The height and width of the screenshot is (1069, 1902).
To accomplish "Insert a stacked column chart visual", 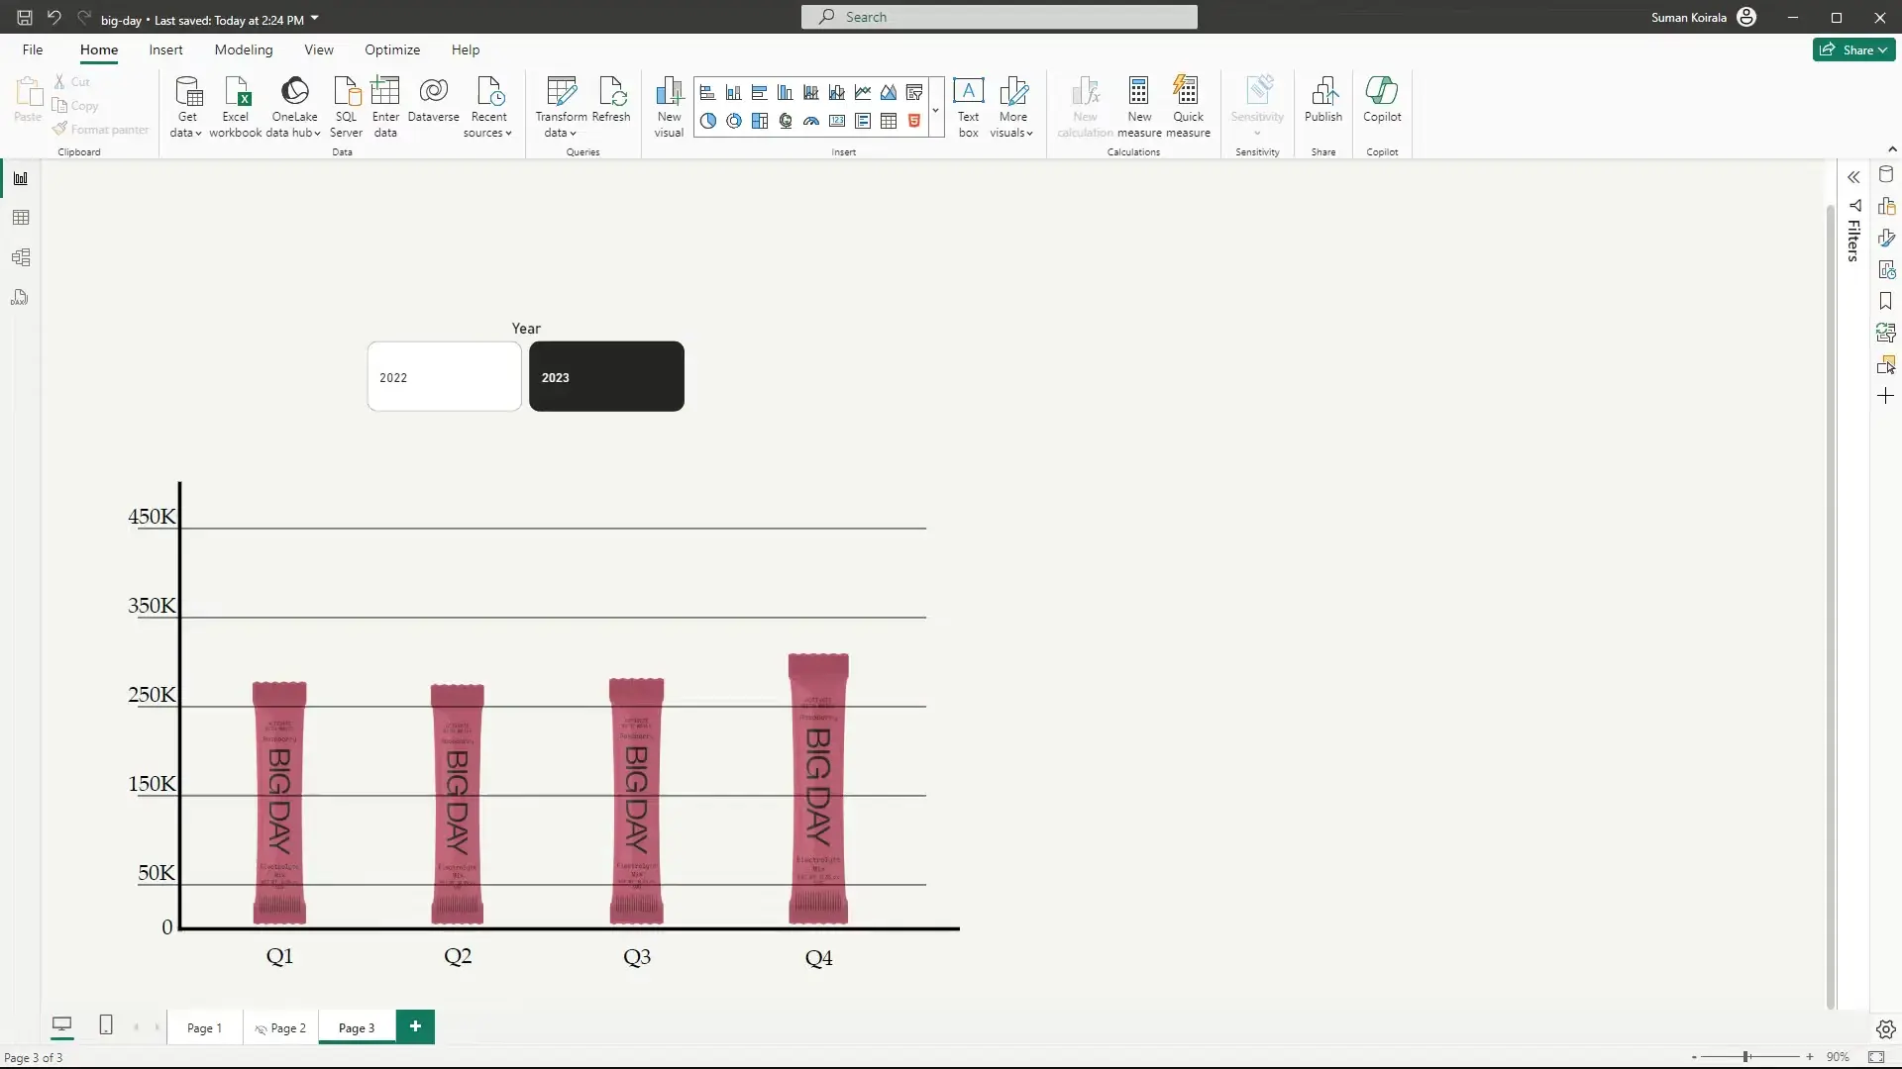I will tap(733, 93).
